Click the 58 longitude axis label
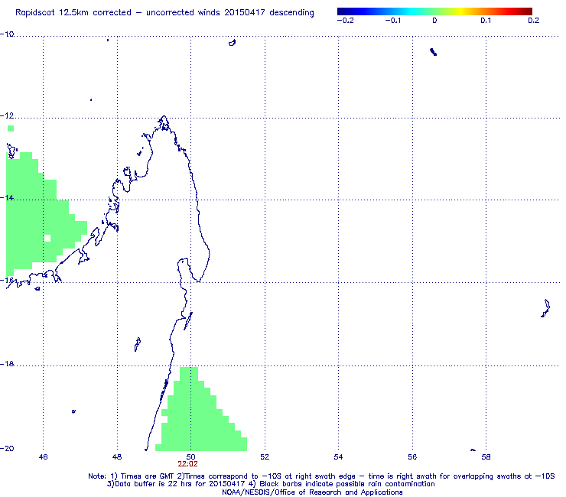Image resolution: width=566 pixels, height=497 pixels. pos(486,457)
